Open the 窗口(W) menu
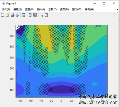Screen dimensions: 120x107 [x=77, y=9]
